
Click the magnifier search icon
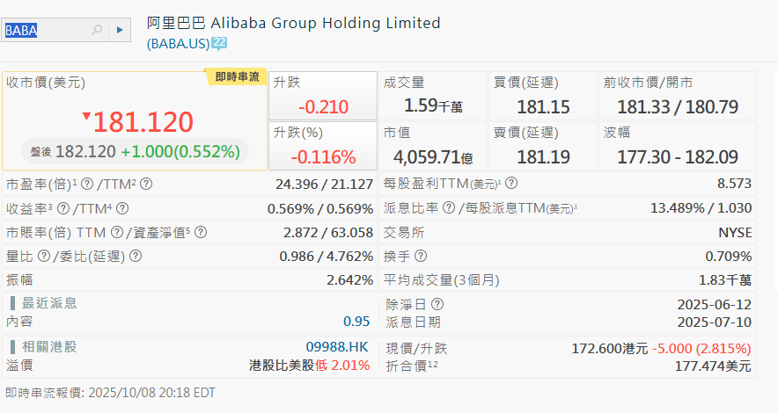pos(97,30)
